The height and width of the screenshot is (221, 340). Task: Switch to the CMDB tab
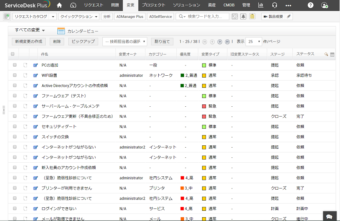(229, 5)
